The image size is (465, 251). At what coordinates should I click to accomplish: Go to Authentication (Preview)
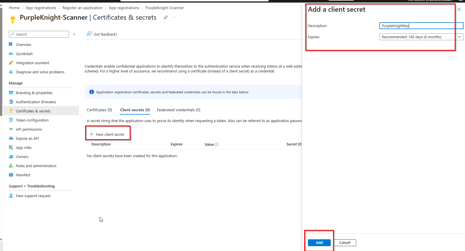pyautogui.click(x=36, y=102)
